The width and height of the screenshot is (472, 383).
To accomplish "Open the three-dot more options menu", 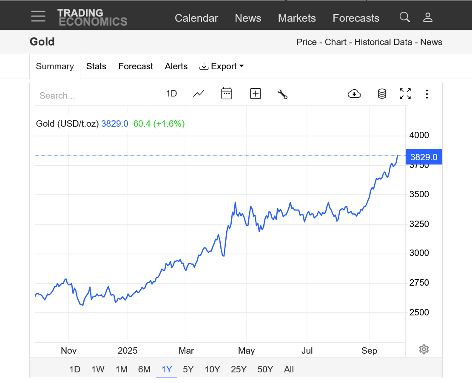I will click(427, 94).
